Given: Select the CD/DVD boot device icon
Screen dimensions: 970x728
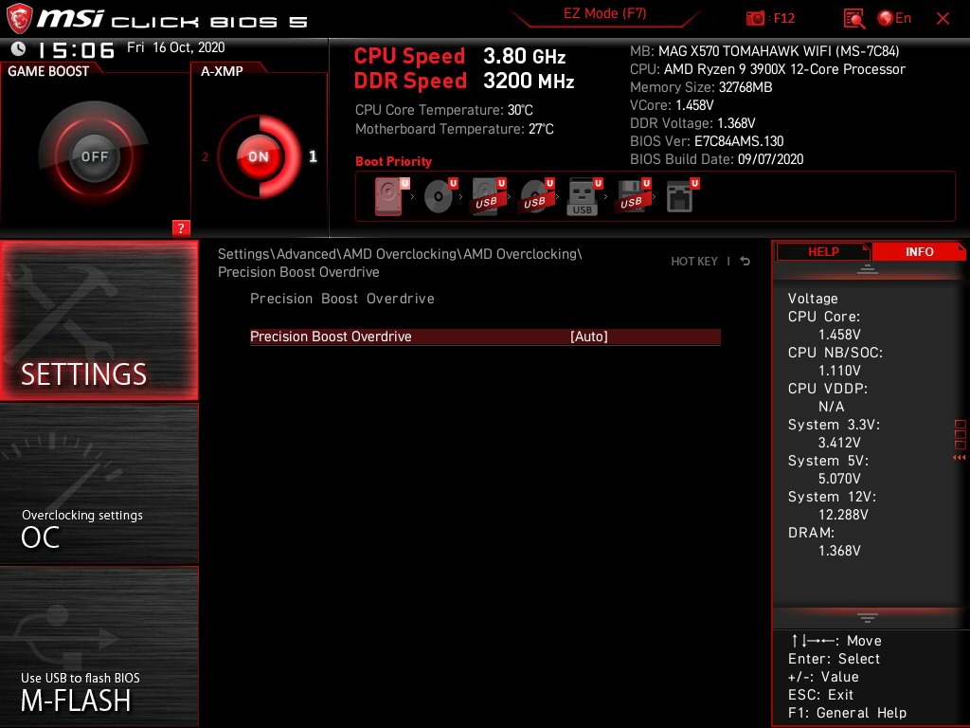Looking at the screenshot, I should [439, 196].
